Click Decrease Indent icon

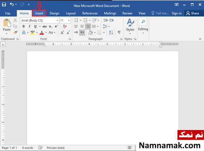click(105, 20)
